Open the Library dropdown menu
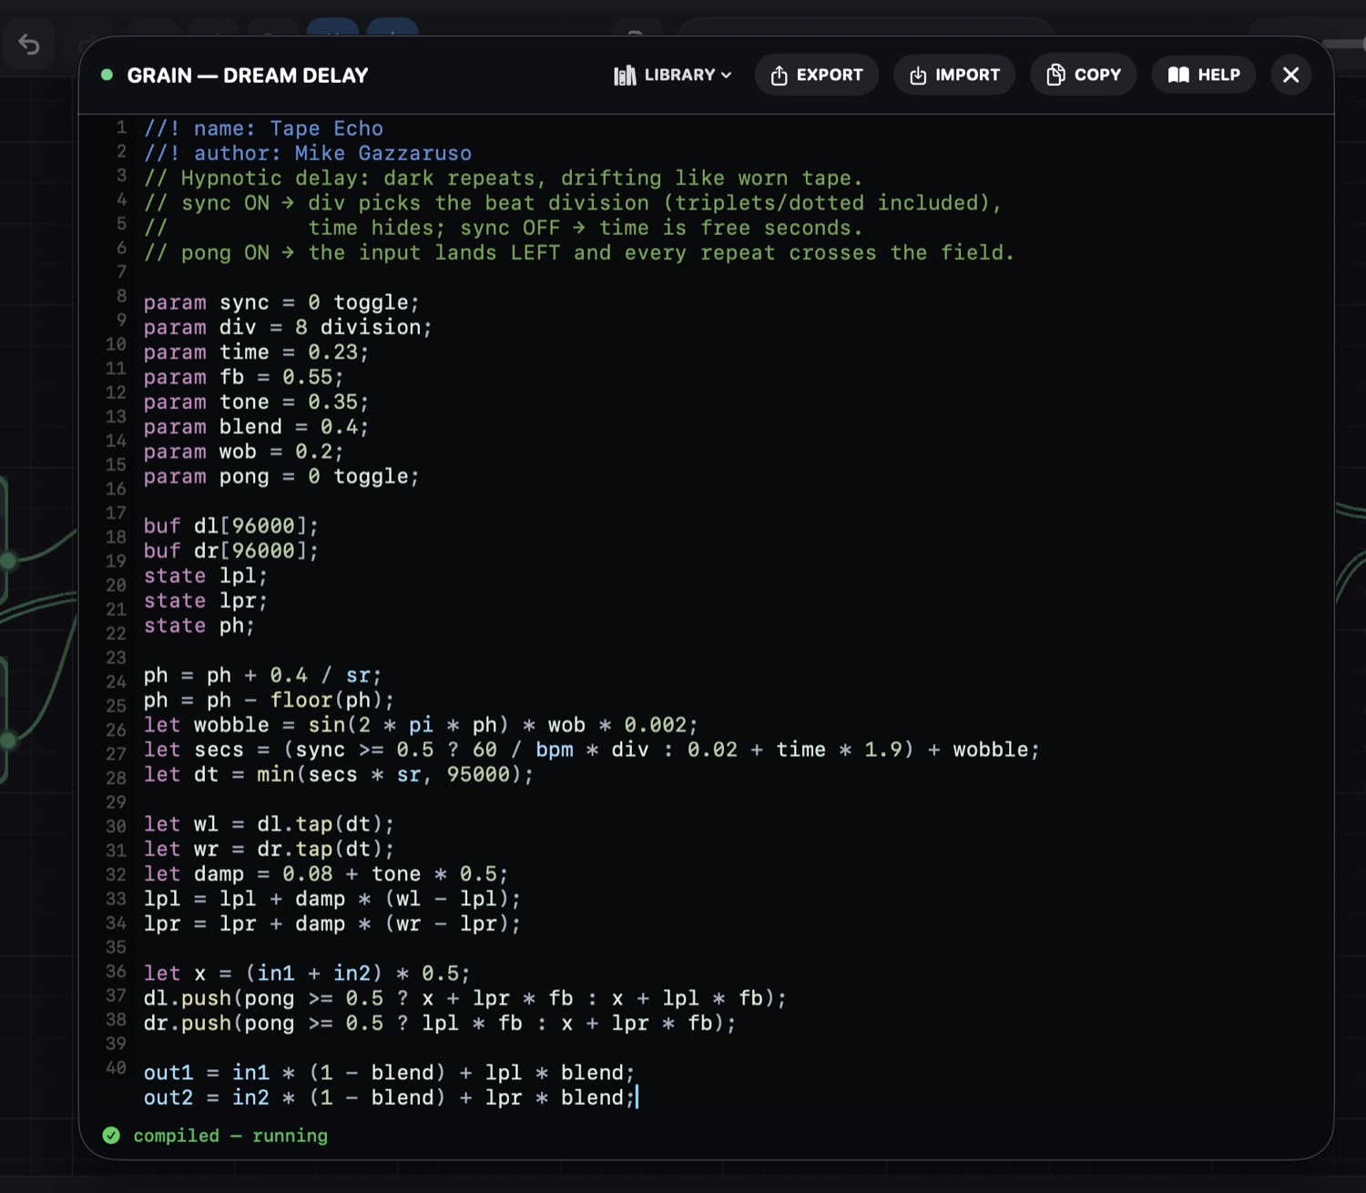The width and height of the screenshot is (1366, 1193). (x=672, y=75)
